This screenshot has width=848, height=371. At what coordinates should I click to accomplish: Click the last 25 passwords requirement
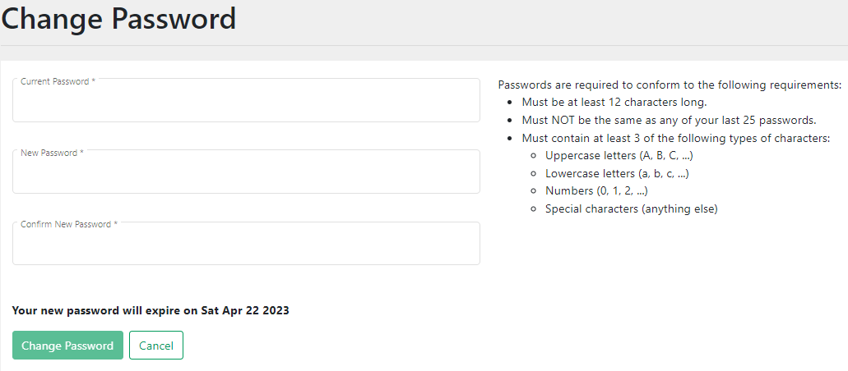669,120
